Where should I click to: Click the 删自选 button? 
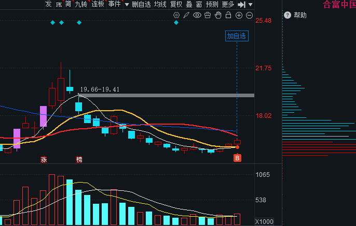(141, 4)
